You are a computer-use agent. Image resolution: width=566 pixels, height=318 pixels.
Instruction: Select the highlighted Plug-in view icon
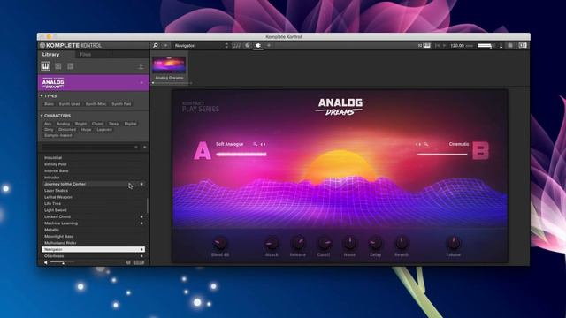[258, 45]
